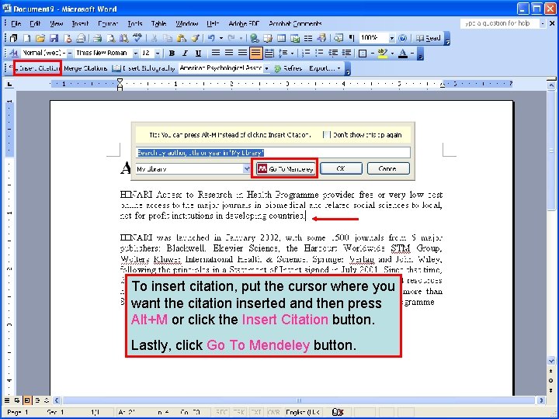Cut selection with the scissors icon
This screenshot has height=419, width=559.
pyautogui.click(x=154, y=38)
